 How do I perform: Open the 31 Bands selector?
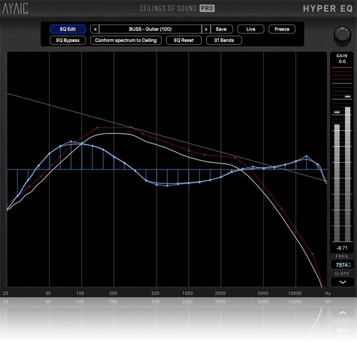[224, 40]
